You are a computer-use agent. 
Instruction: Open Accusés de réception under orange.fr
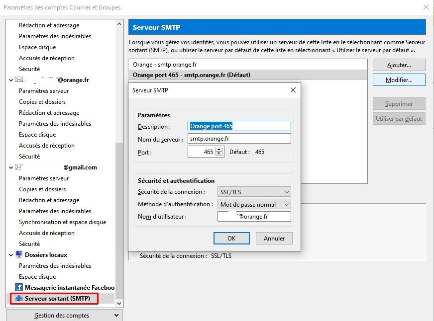tap(46, 145)
